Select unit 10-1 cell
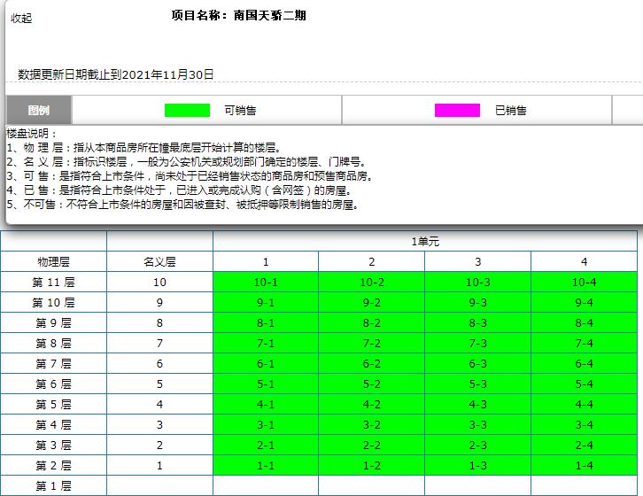This screenshot has height=496, width=643. tap(266, 282)
